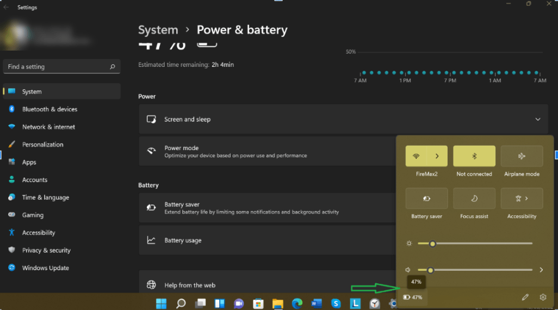Viewport: 558px width, 310px height.
Task: Expand the Screen and sleep section
Action: pyautogui.click(x=537, y=119)
